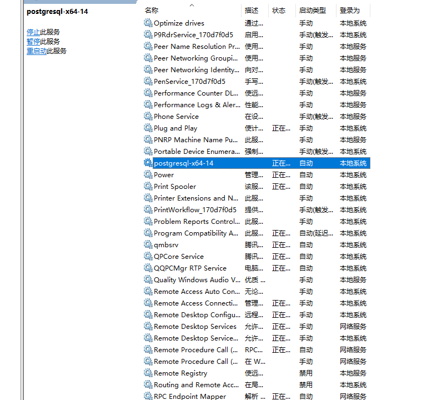The width and height of the screenshot is (437, 400).
Task: Select RPC Endpoint Mapper service
Action: [190, 396]
